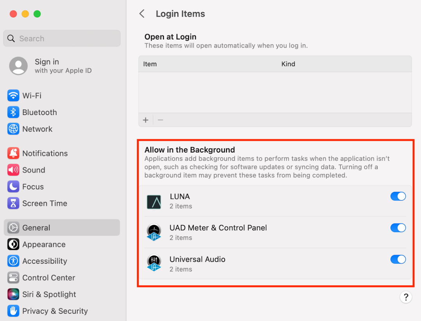Select the Accessibility icon
Screen dimensions: 421x321
tap(11, 261)
